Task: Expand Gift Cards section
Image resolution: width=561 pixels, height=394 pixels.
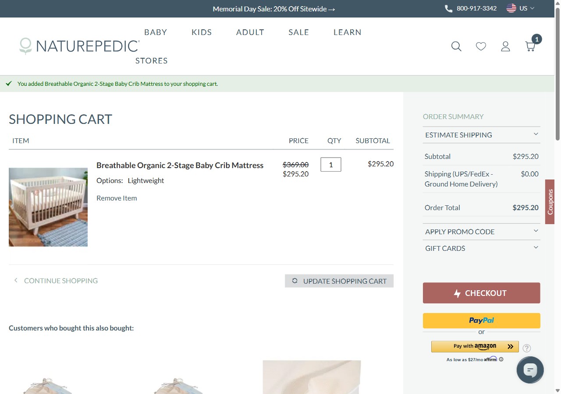Action: pos(482,248)
